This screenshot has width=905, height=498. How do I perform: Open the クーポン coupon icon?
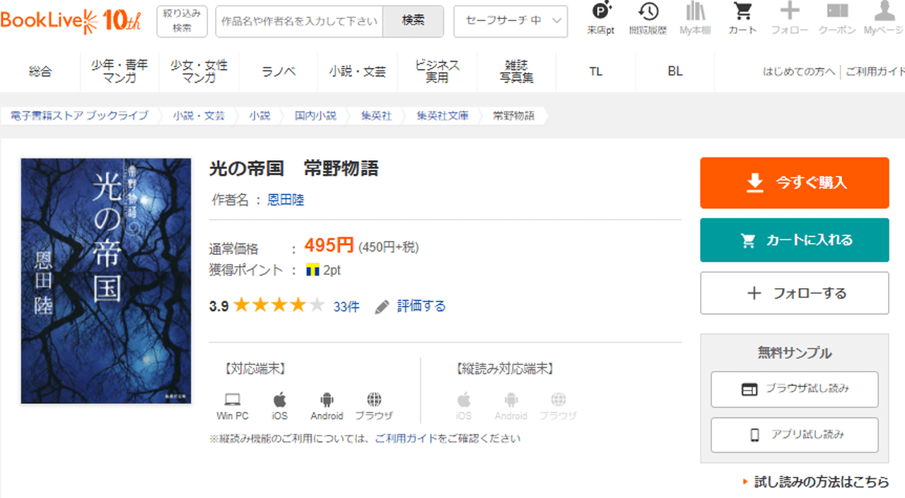point(837,18)
